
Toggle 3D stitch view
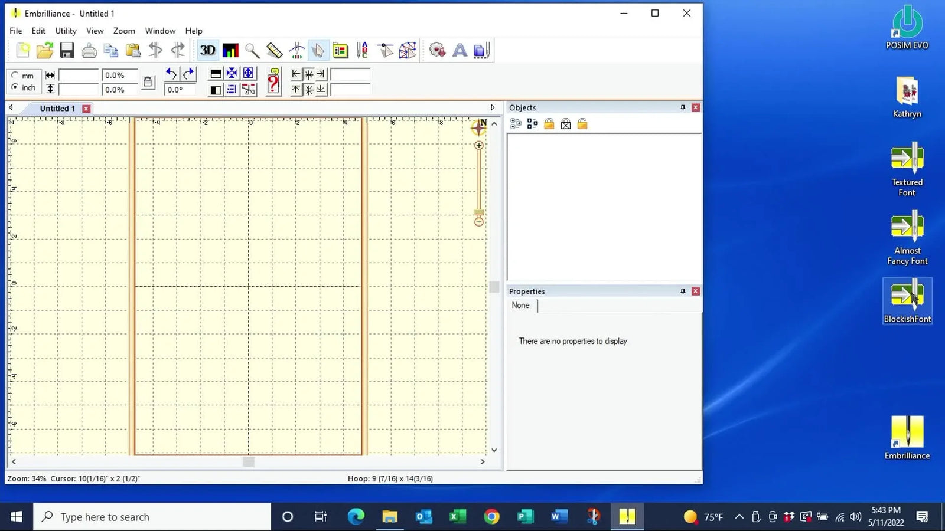click(207, 50)
